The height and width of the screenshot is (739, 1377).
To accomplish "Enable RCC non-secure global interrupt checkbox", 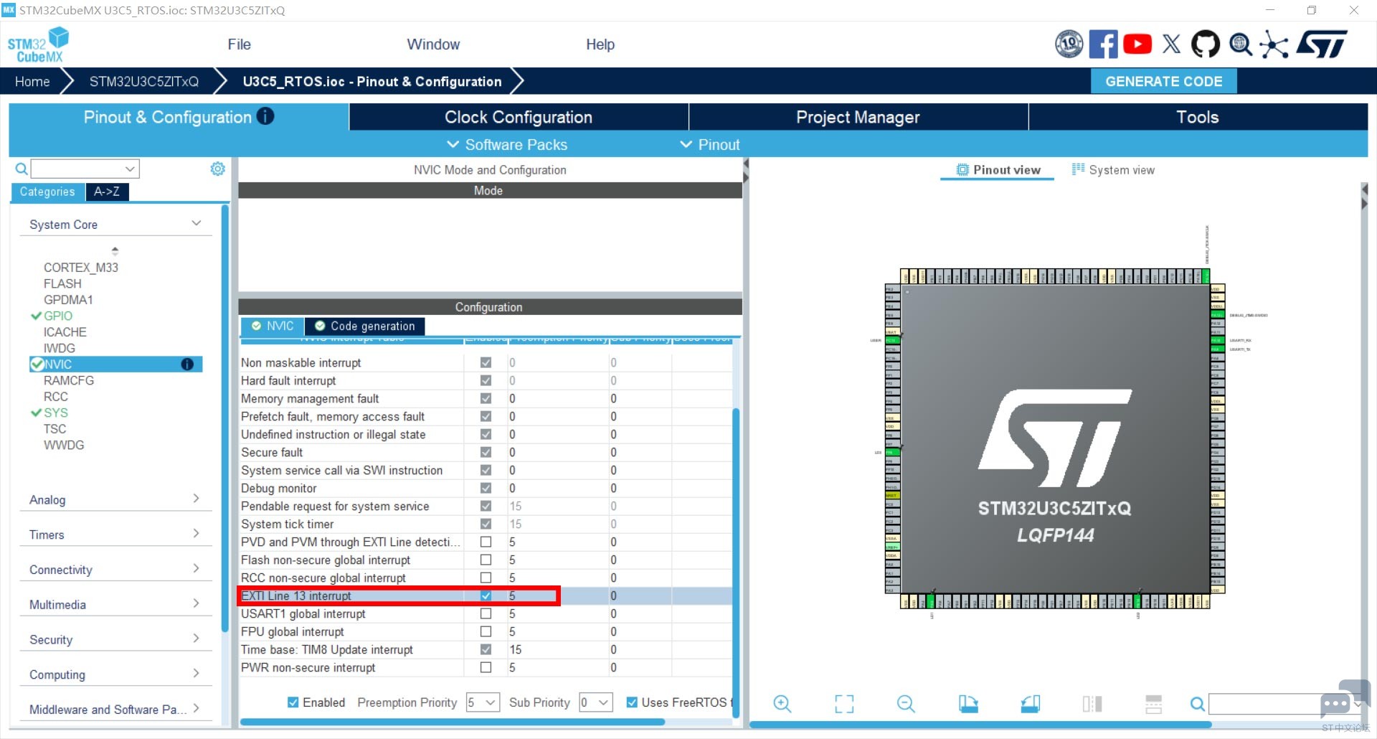I will 486,578.
